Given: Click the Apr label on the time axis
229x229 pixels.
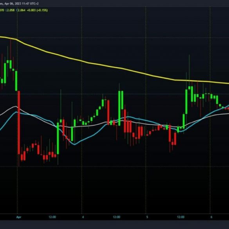Looking at the screenshot, I should point(19,217).
